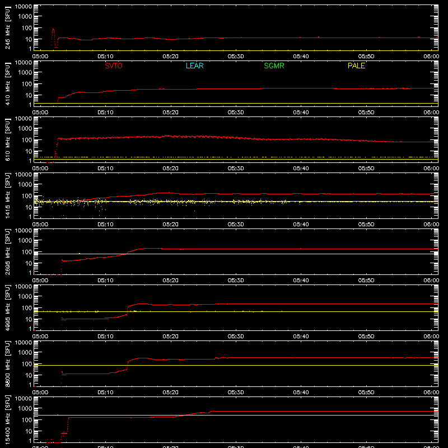The height and width of the screenshot is (448, 448).
Task: Click the red SVTO station label
Action: click(x=114, y=66)
